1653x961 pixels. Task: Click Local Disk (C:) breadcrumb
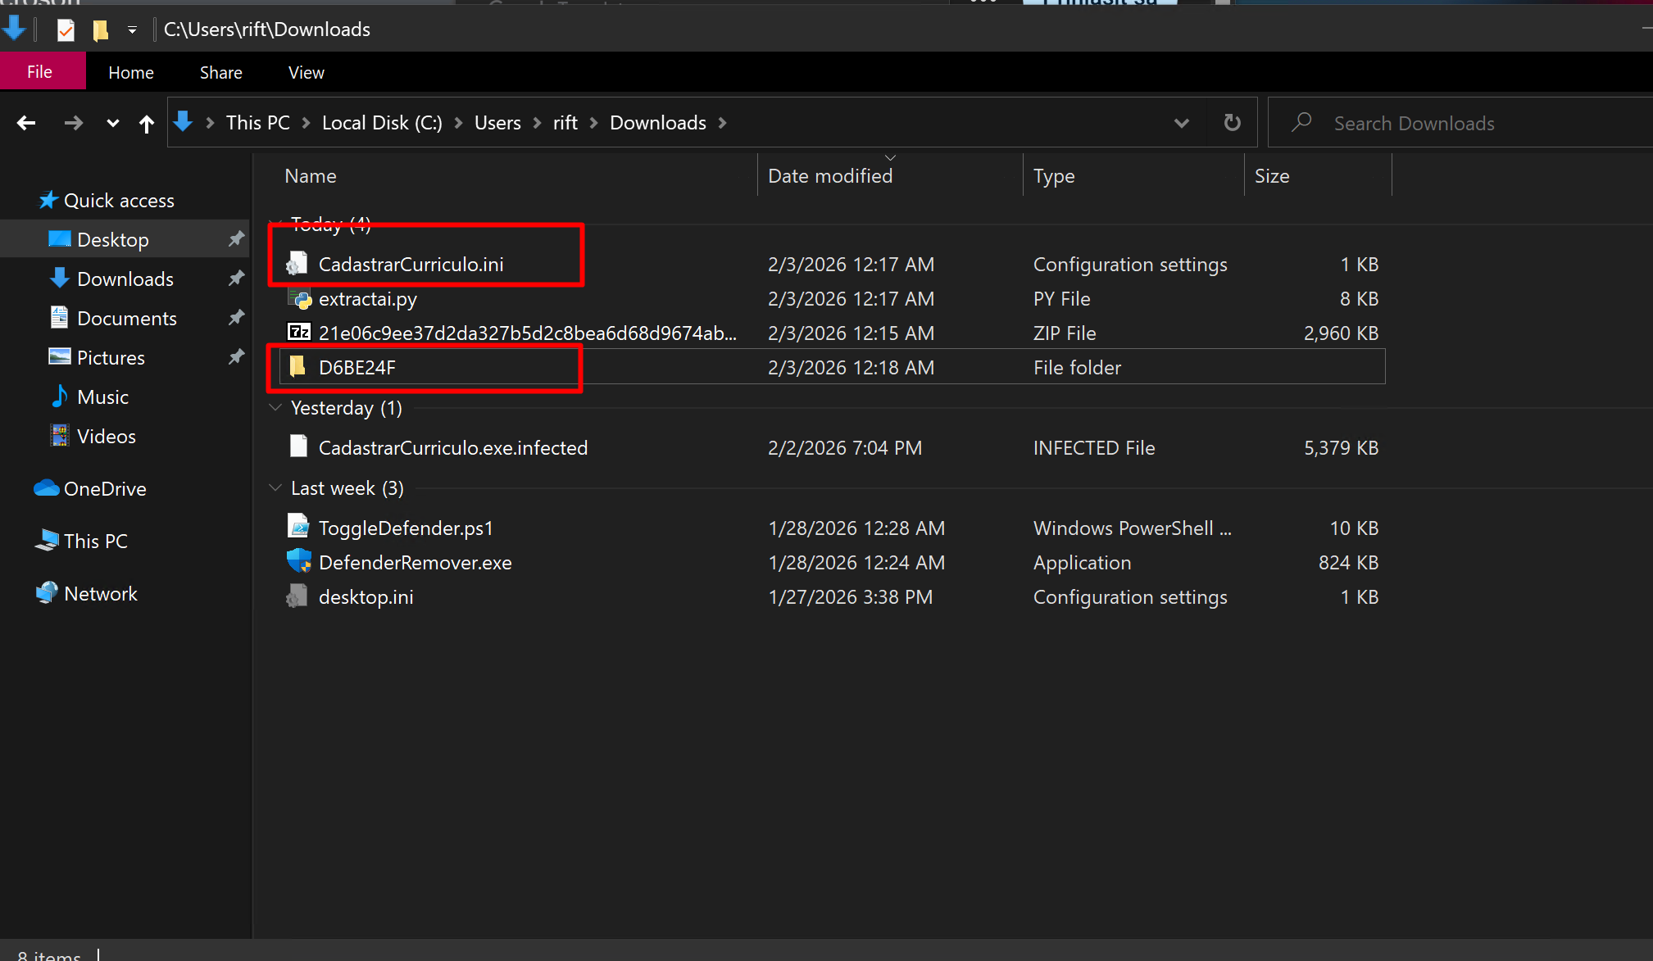[x=382, y=123]
